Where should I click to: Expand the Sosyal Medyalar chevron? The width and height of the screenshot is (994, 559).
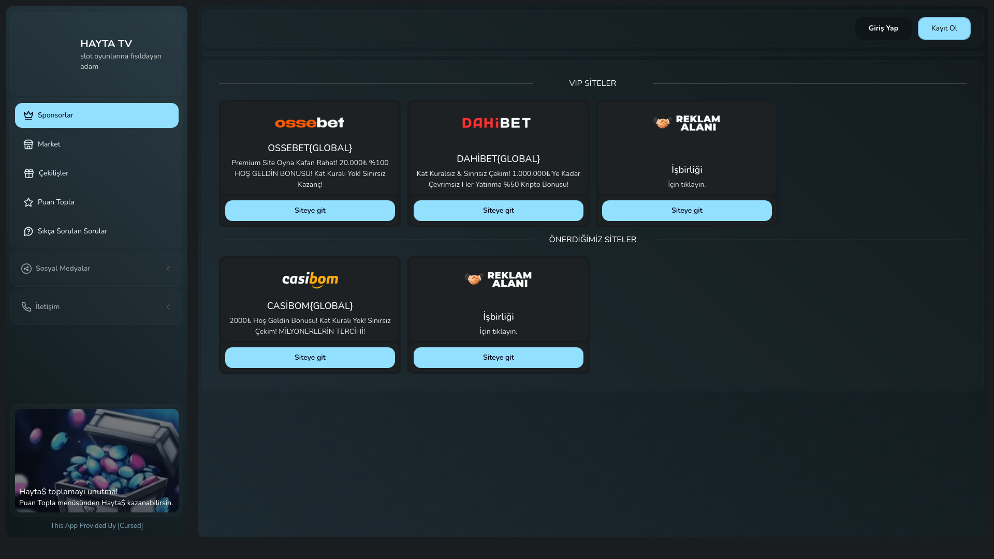click(168, 269)
